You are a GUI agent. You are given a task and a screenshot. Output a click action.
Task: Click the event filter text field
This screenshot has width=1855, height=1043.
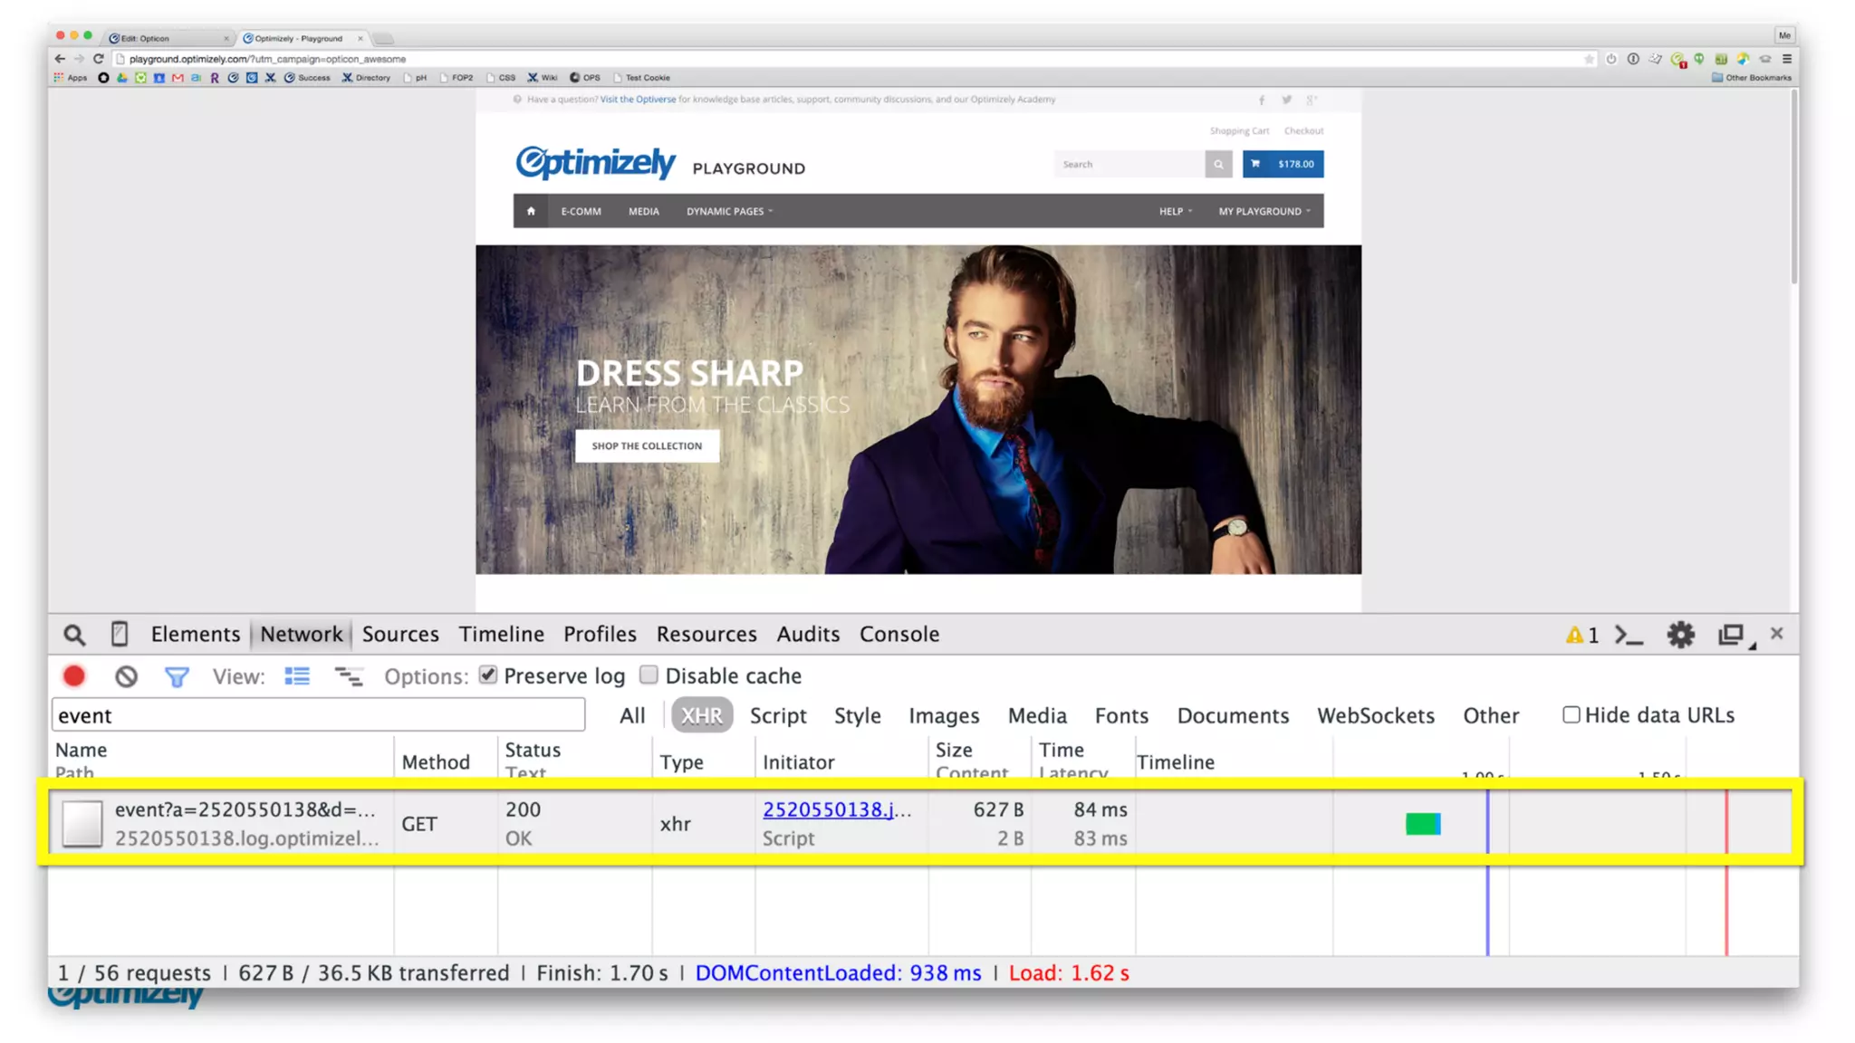tap(317, 716)
